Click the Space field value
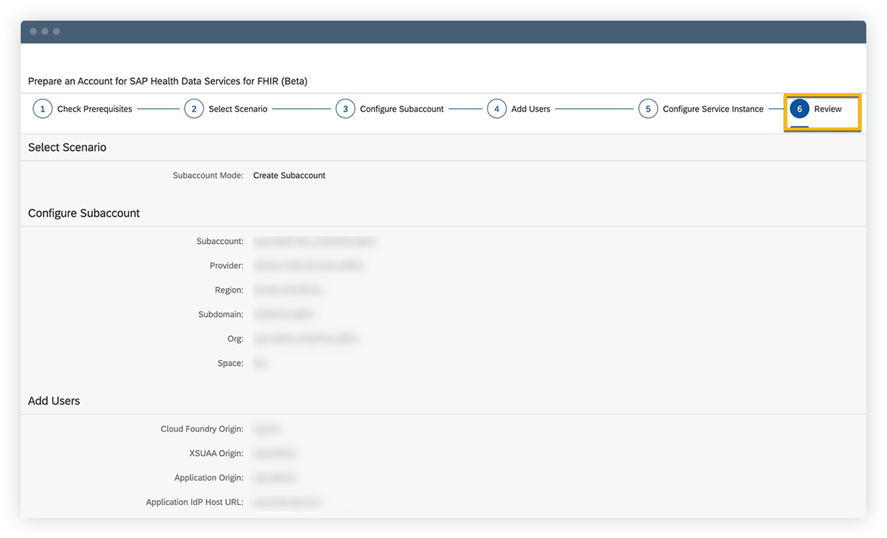 tap(260, 363)
